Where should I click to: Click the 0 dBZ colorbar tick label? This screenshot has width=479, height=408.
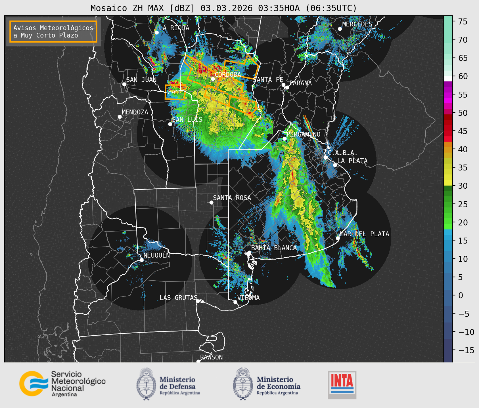pyautogui.click(x=460, y=295)
